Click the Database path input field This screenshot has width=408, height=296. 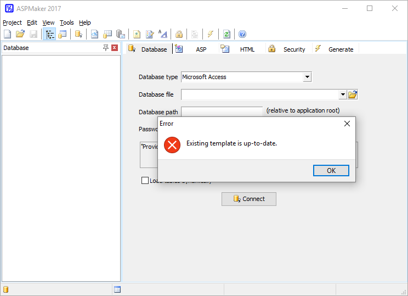(222, 111)
